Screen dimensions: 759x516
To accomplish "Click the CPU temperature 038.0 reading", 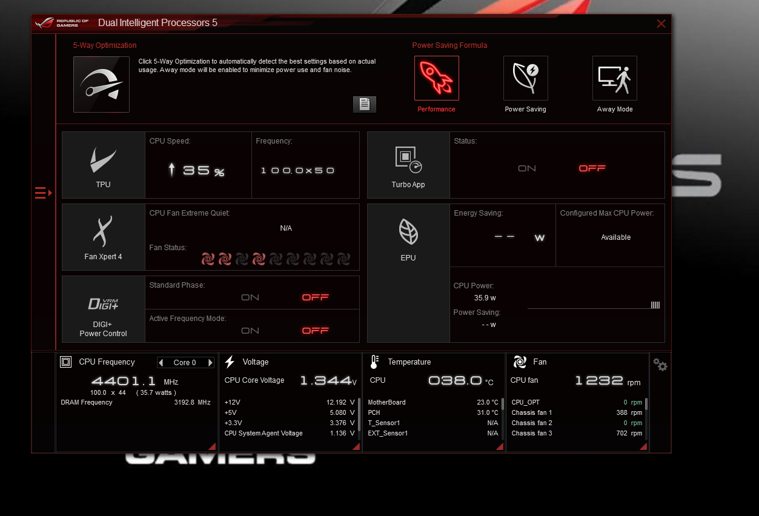I will click(461, 380).
